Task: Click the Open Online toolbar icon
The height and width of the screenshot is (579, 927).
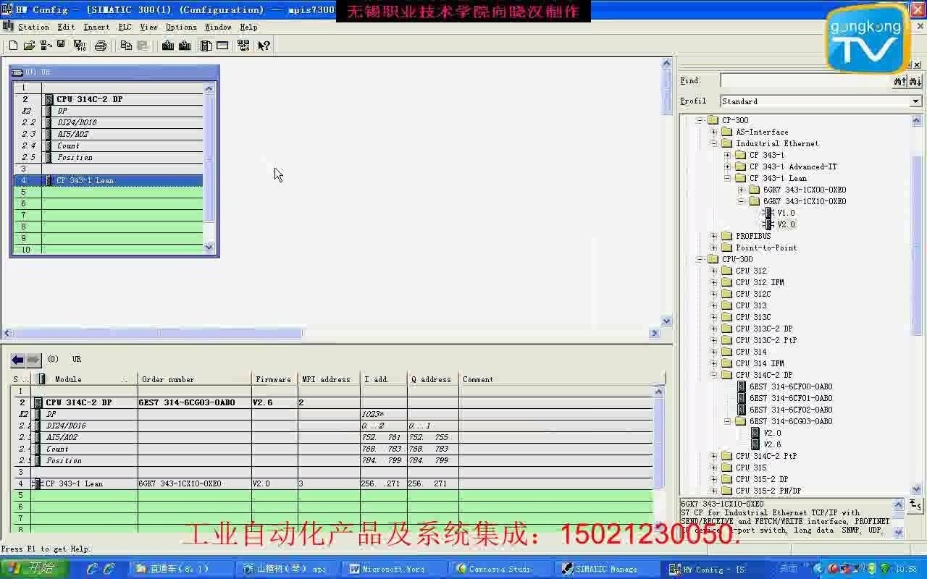Action: (x=46, y=46)
